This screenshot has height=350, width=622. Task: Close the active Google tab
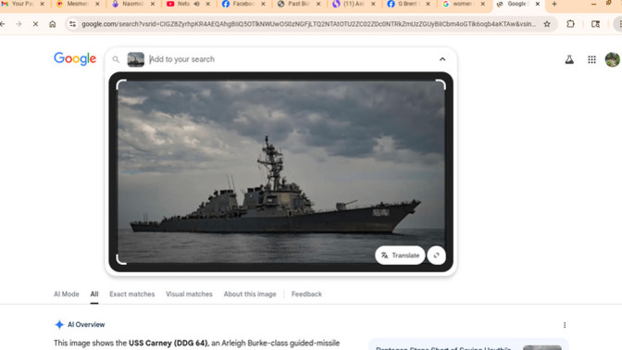[538, 4]
